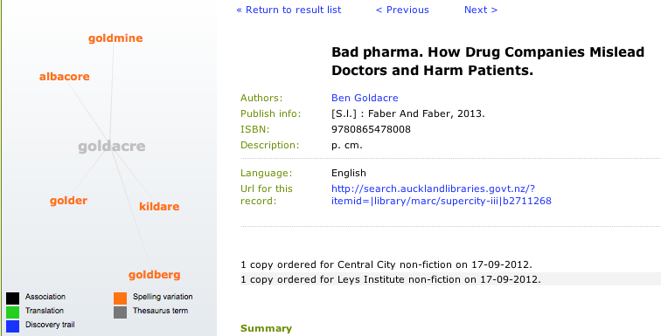Choose the 'kildare' word cloud term
This screenshot has height=336, width=661.
(159, 207)
